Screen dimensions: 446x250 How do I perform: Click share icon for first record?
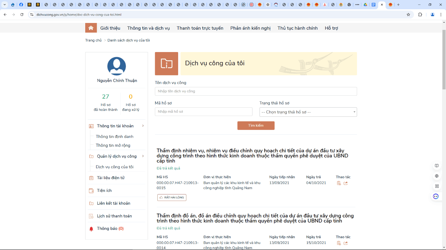(x=346, y=183)
